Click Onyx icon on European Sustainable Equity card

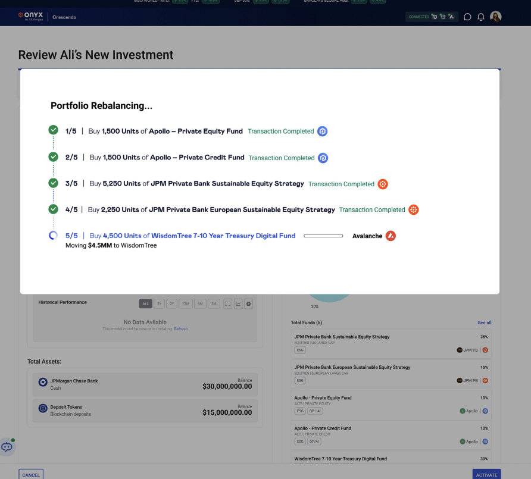pos(485,380)
